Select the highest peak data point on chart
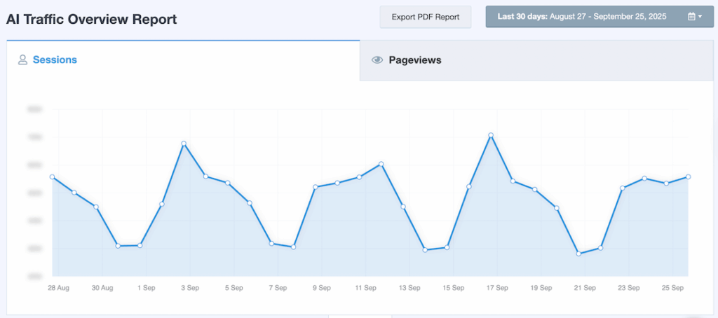Viewport: 718px width, 318px height. coord(491,135)
